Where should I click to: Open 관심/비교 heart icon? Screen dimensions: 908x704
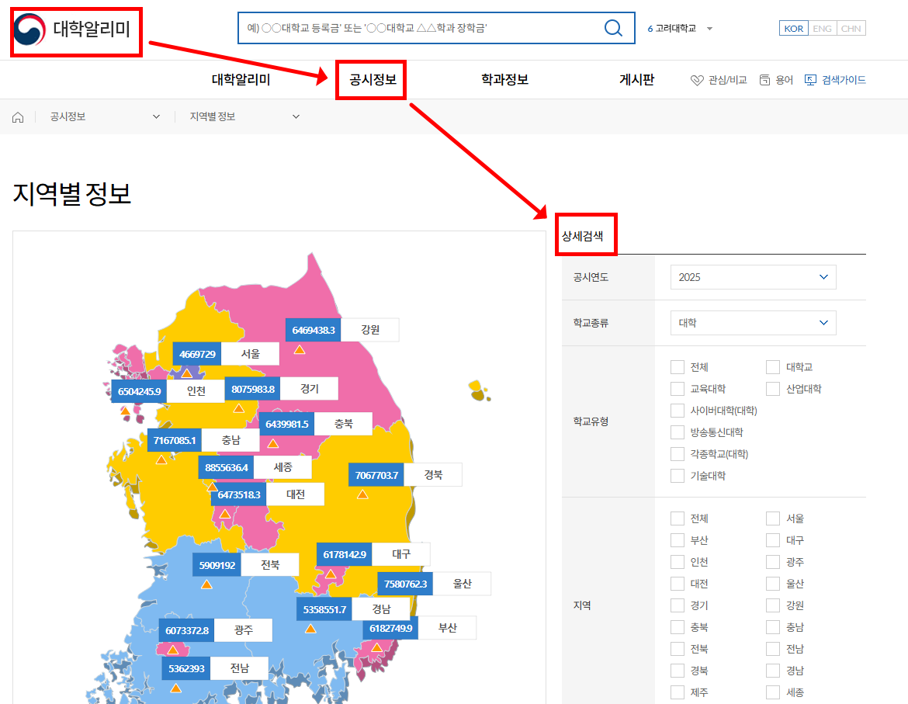click(x=697, y=80)
